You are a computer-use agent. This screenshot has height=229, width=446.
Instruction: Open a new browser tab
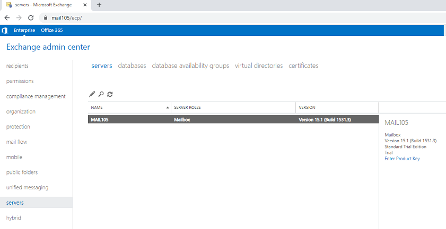pos(99,5)
